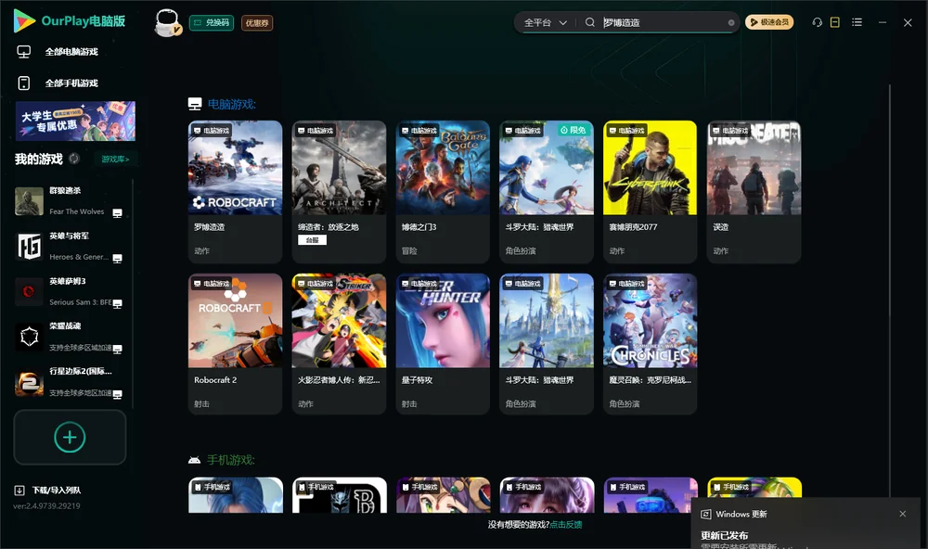The height and width of the screenshot is (549, 928).
Task: Open the 量子特攻 game card
Action: (x=443, y=344)
